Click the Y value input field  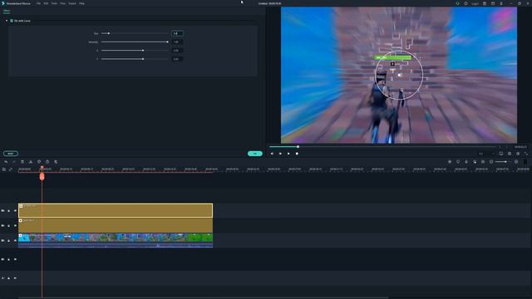click(x=177, y=59)
